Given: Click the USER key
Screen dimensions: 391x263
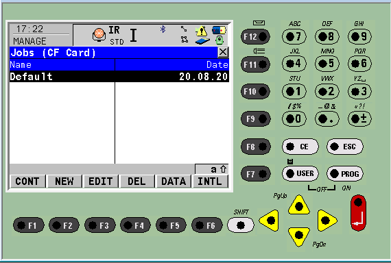Looking at the screenshot, I should tap(300, 173).
